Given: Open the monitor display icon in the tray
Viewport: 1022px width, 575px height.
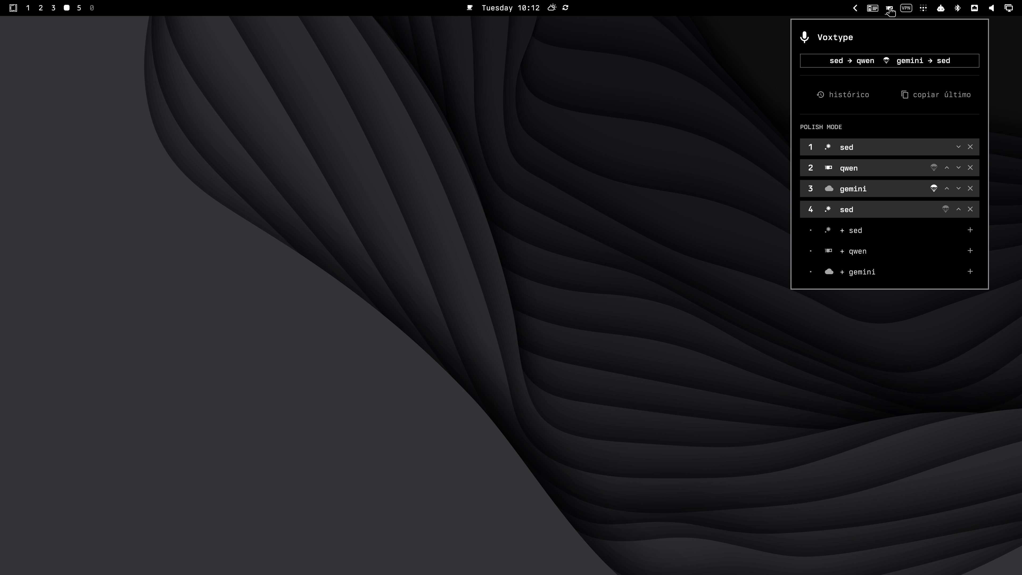Looking at the screenshot, I should (x=1008, y=8).
